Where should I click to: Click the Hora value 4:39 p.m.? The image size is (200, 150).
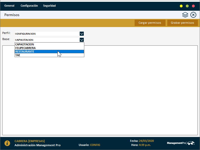coord(145,145)
